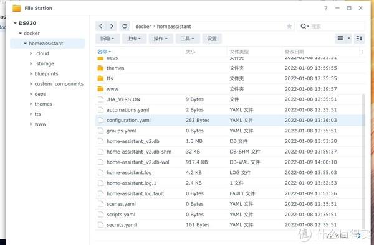Click homeassistant in the path breadcrumb
Image resolution: width=374 pixels, height=245 pixels.
point(174,26)
